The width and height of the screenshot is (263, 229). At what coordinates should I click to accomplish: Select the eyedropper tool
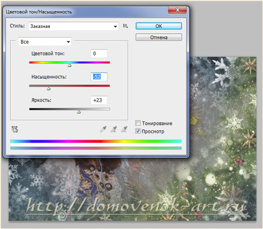pyautogui.click(x=103, y=129)
